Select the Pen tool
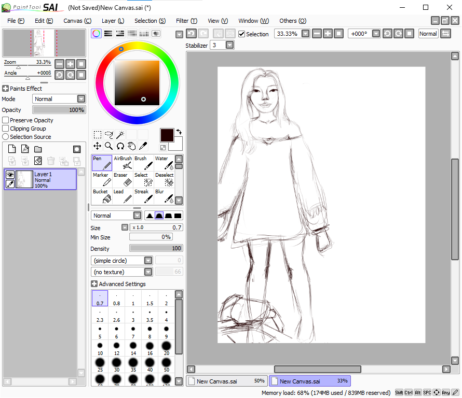Image resolution: width=462 pixels, height=398 pixels. coord(102,163)
